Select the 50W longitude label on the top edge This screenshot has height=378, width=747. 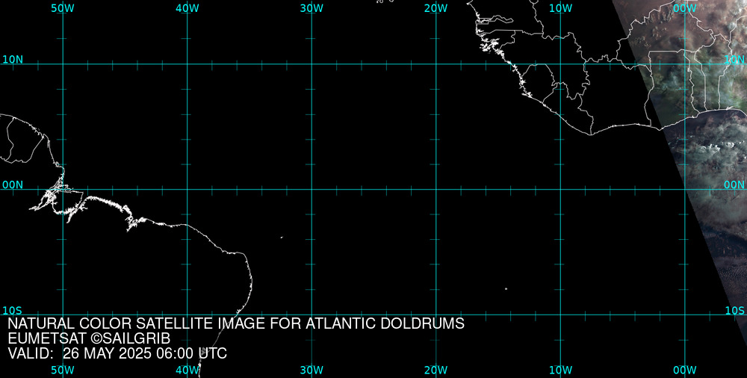pyautogui.click(x=63, y=8)
